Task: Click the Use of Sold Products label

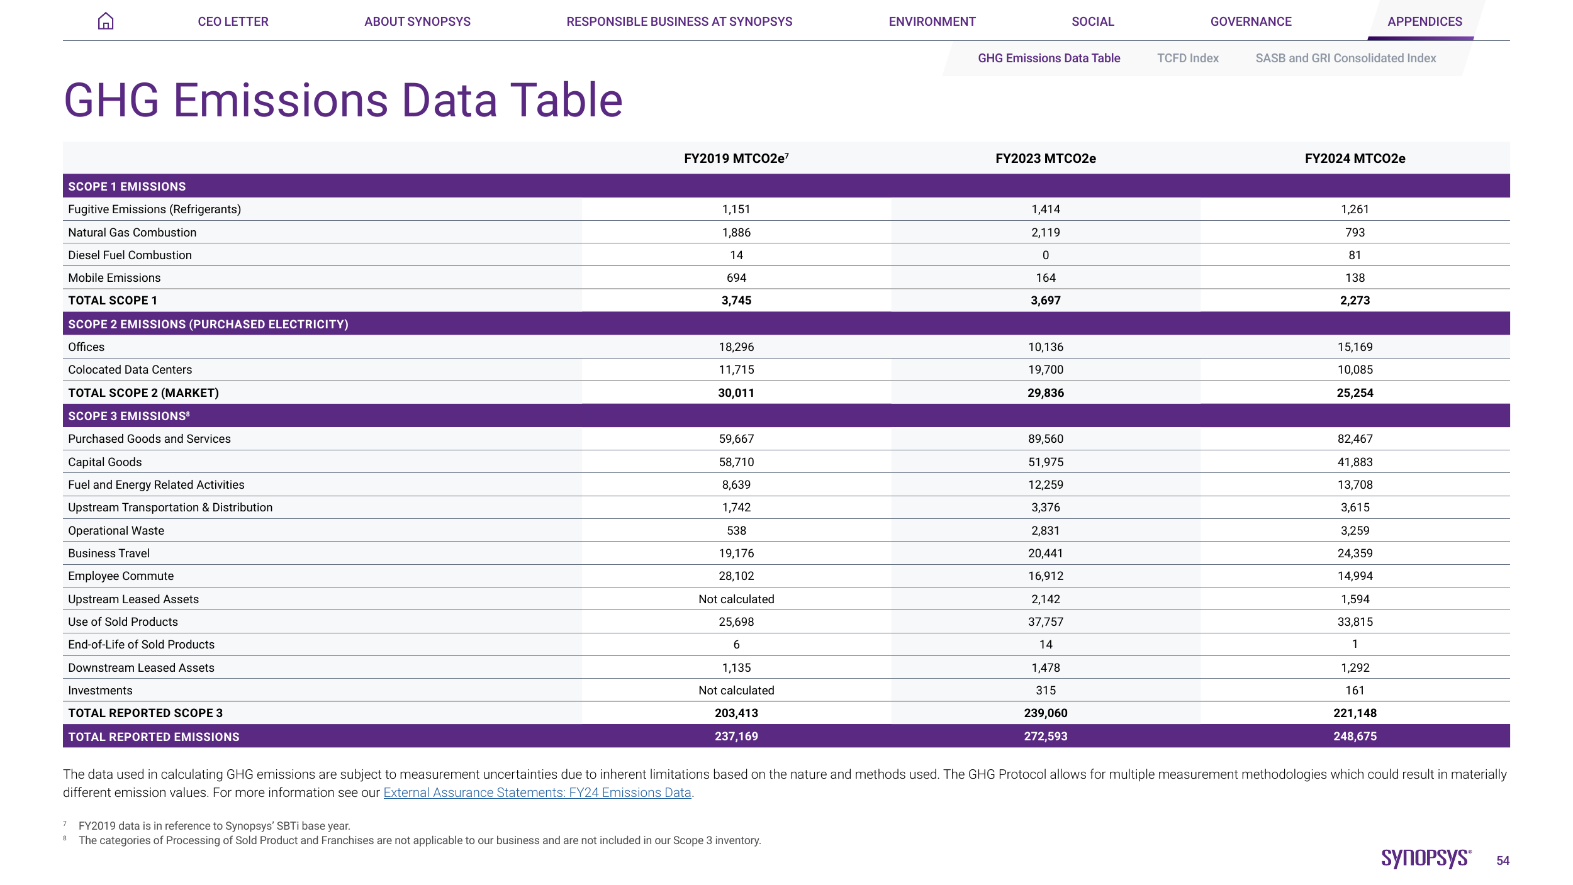Action: point(123,622)
